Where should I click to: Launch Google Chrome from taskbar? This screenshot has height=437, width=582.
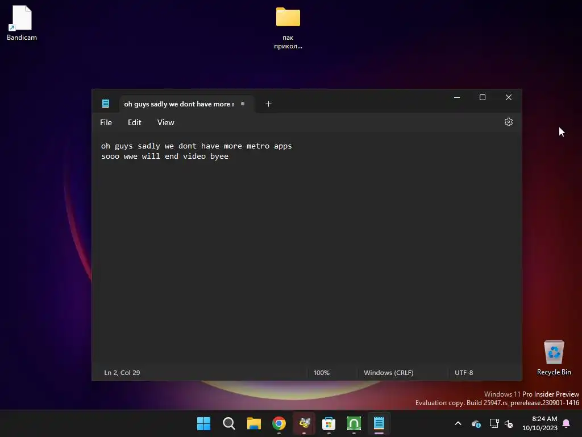coord(279,423)
